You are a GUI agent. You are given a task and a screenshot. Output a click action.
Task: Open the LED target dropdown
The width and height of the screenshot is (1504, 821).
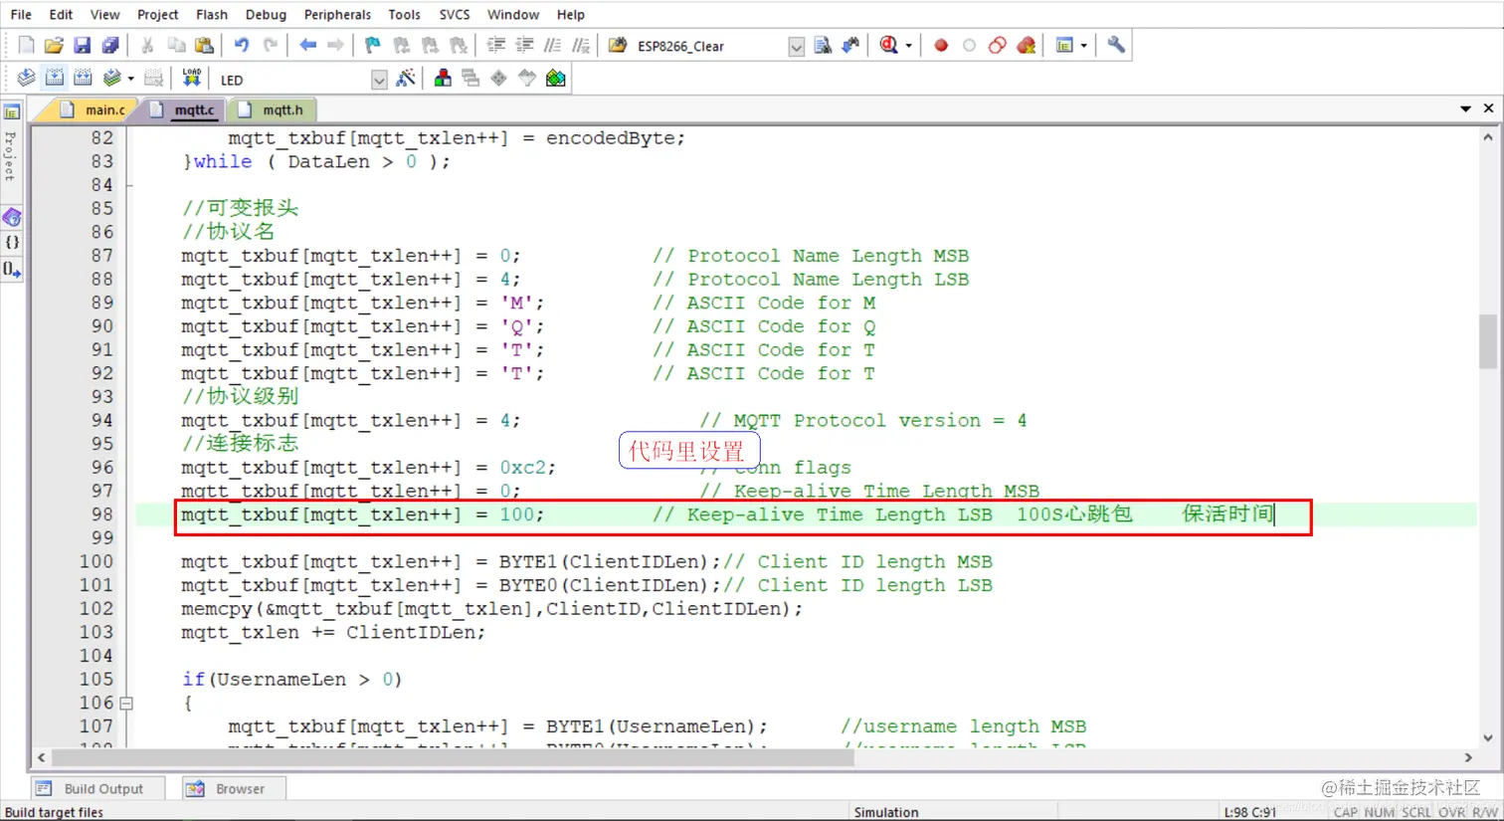tap(379, 81)
